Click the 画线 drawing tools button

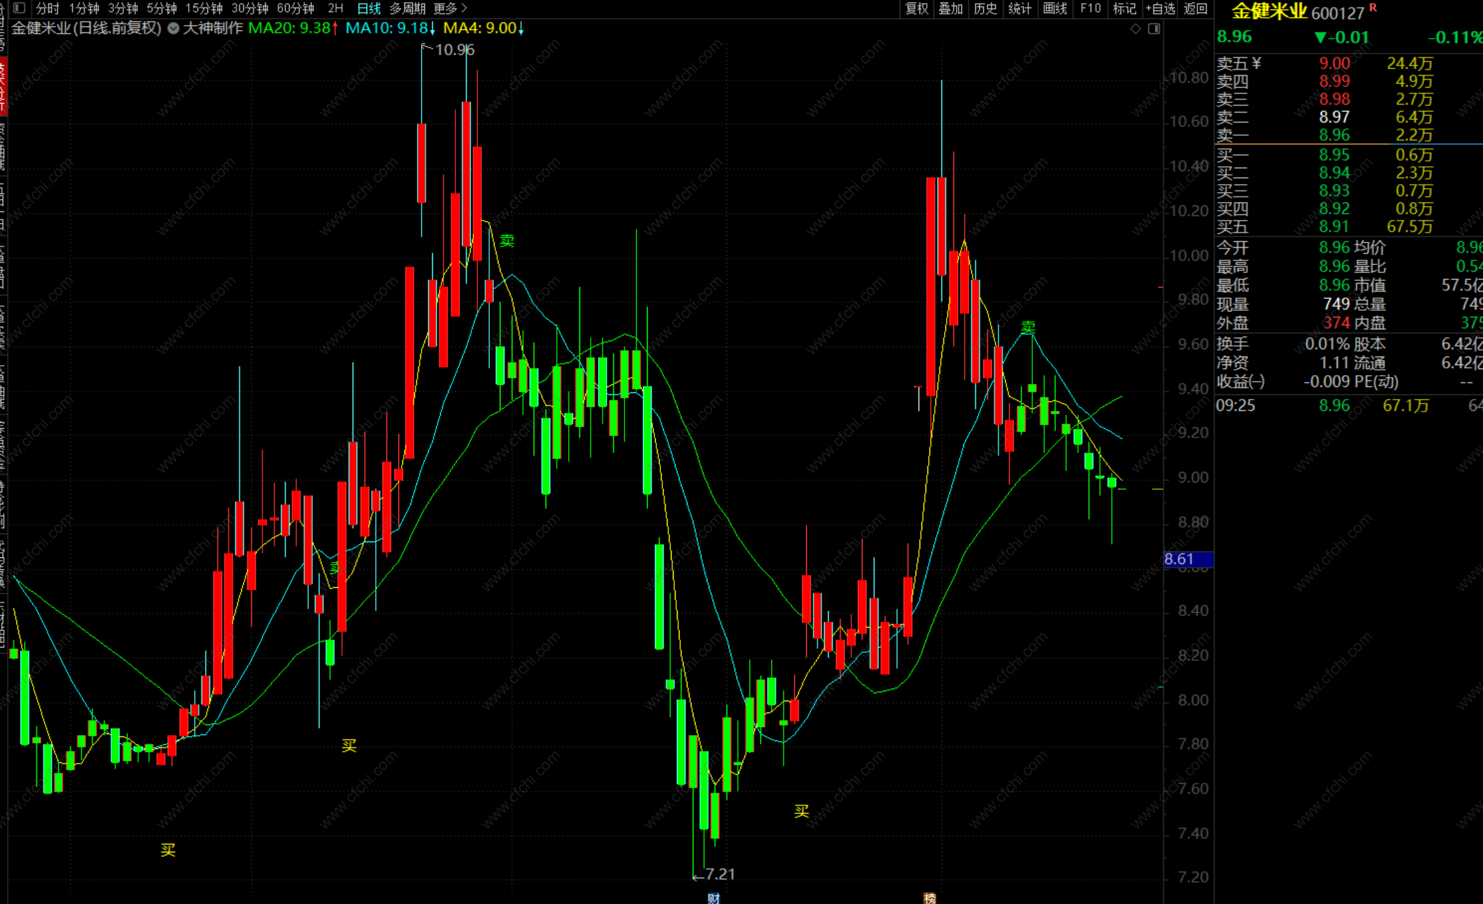tap(1055, 9)
